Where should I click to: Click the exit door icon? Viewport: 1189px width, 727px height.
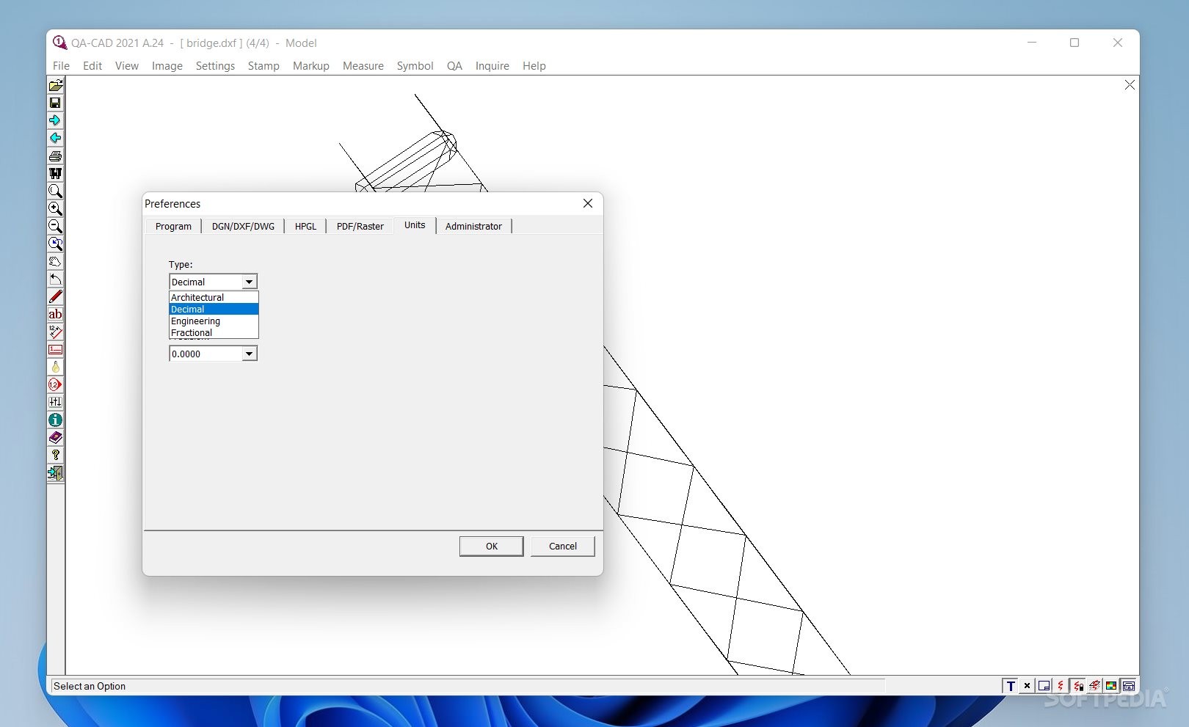(55, 473)
